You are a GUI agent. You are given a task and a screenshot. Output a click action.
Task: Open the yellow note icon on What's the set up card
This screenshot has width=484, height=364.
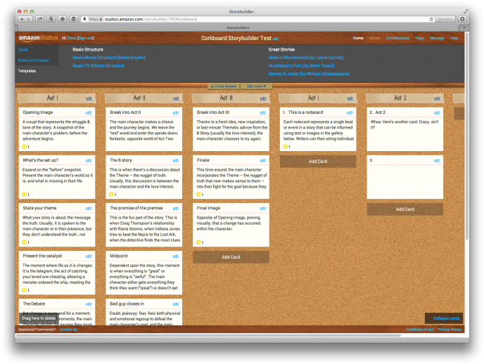(24, 195)
